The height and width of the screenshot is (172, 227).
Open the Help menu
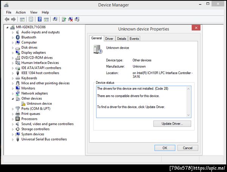tap(45, 12)
